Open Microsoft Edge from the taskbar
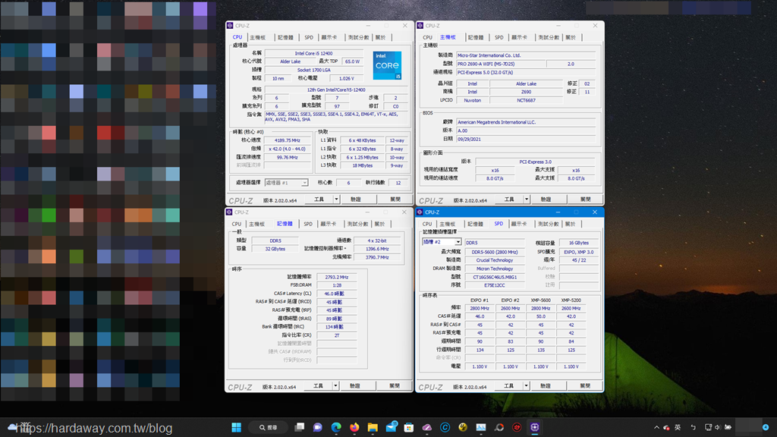This screenshot has width=777, height=437. click(x=336, y=427)
